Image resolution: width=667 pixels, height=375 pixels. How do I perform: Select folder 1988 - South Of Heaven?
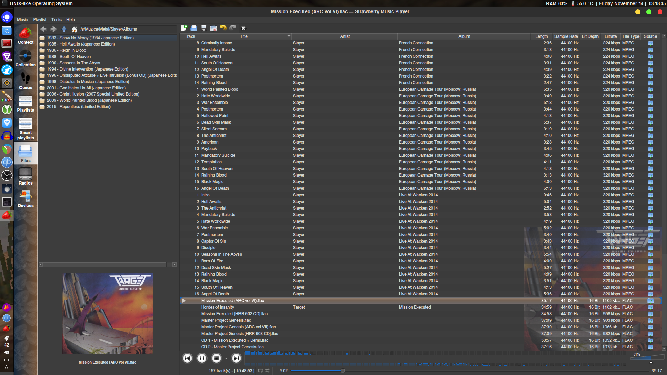click(69, 57)
